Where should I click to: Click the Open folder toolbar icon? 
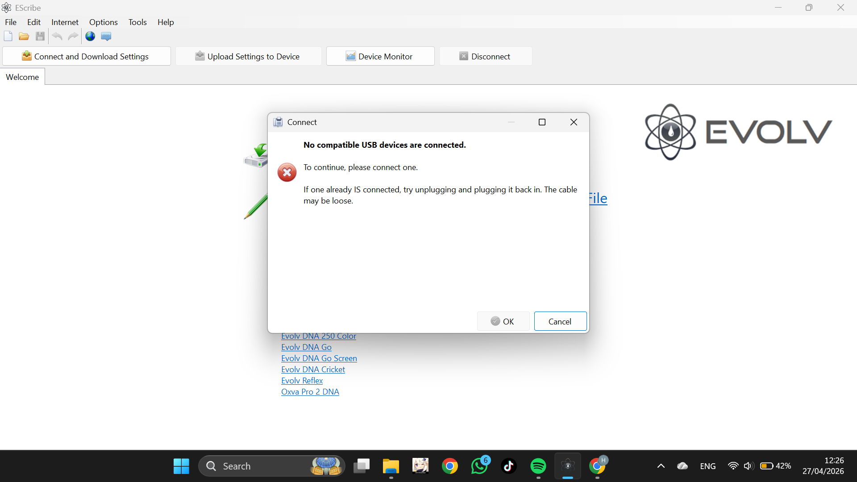pyautogui.click(x=24, y=37)
